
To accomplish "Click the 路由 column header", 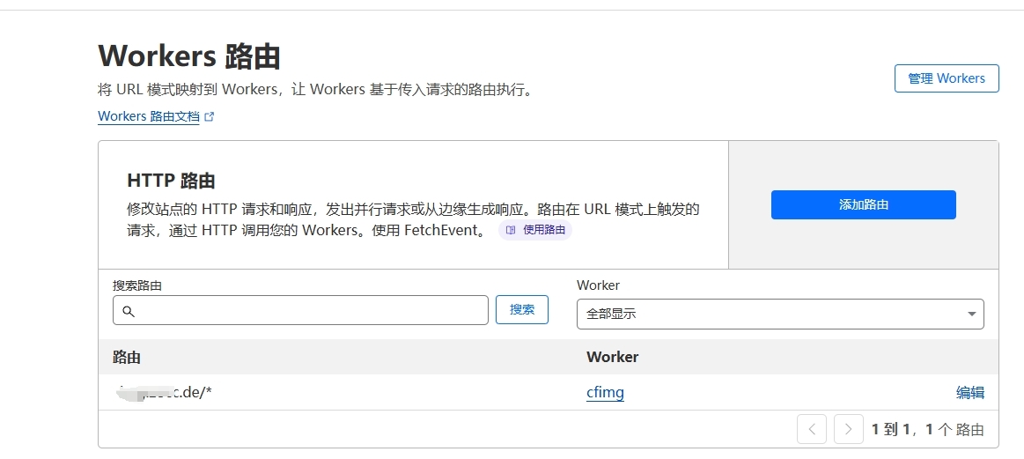I will (x=127, y=357).
